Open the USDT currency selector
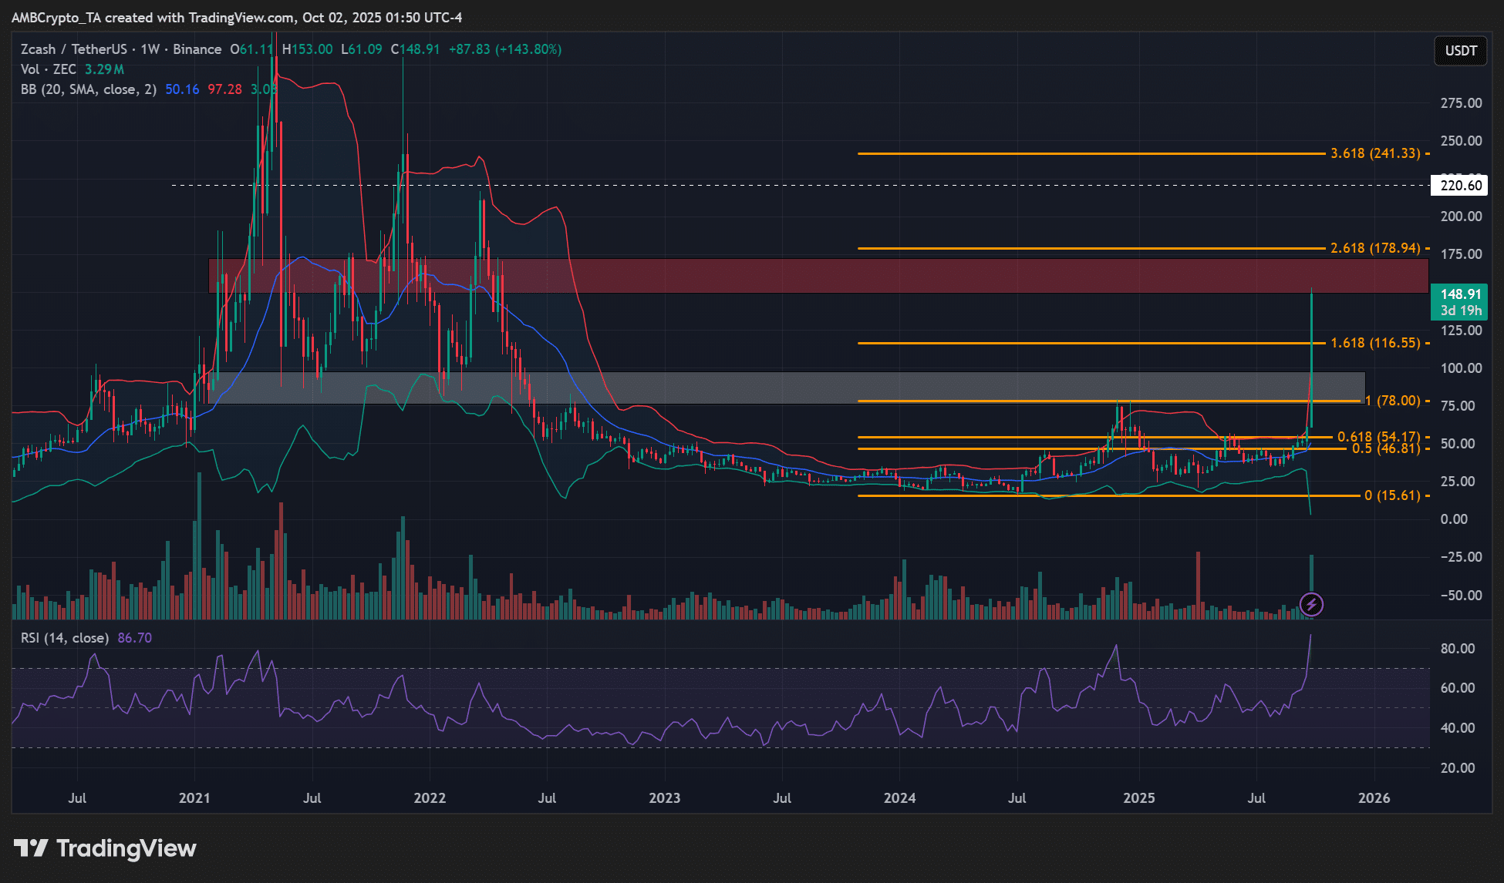Screen dimensions: 1504x883 [1460, 51]
